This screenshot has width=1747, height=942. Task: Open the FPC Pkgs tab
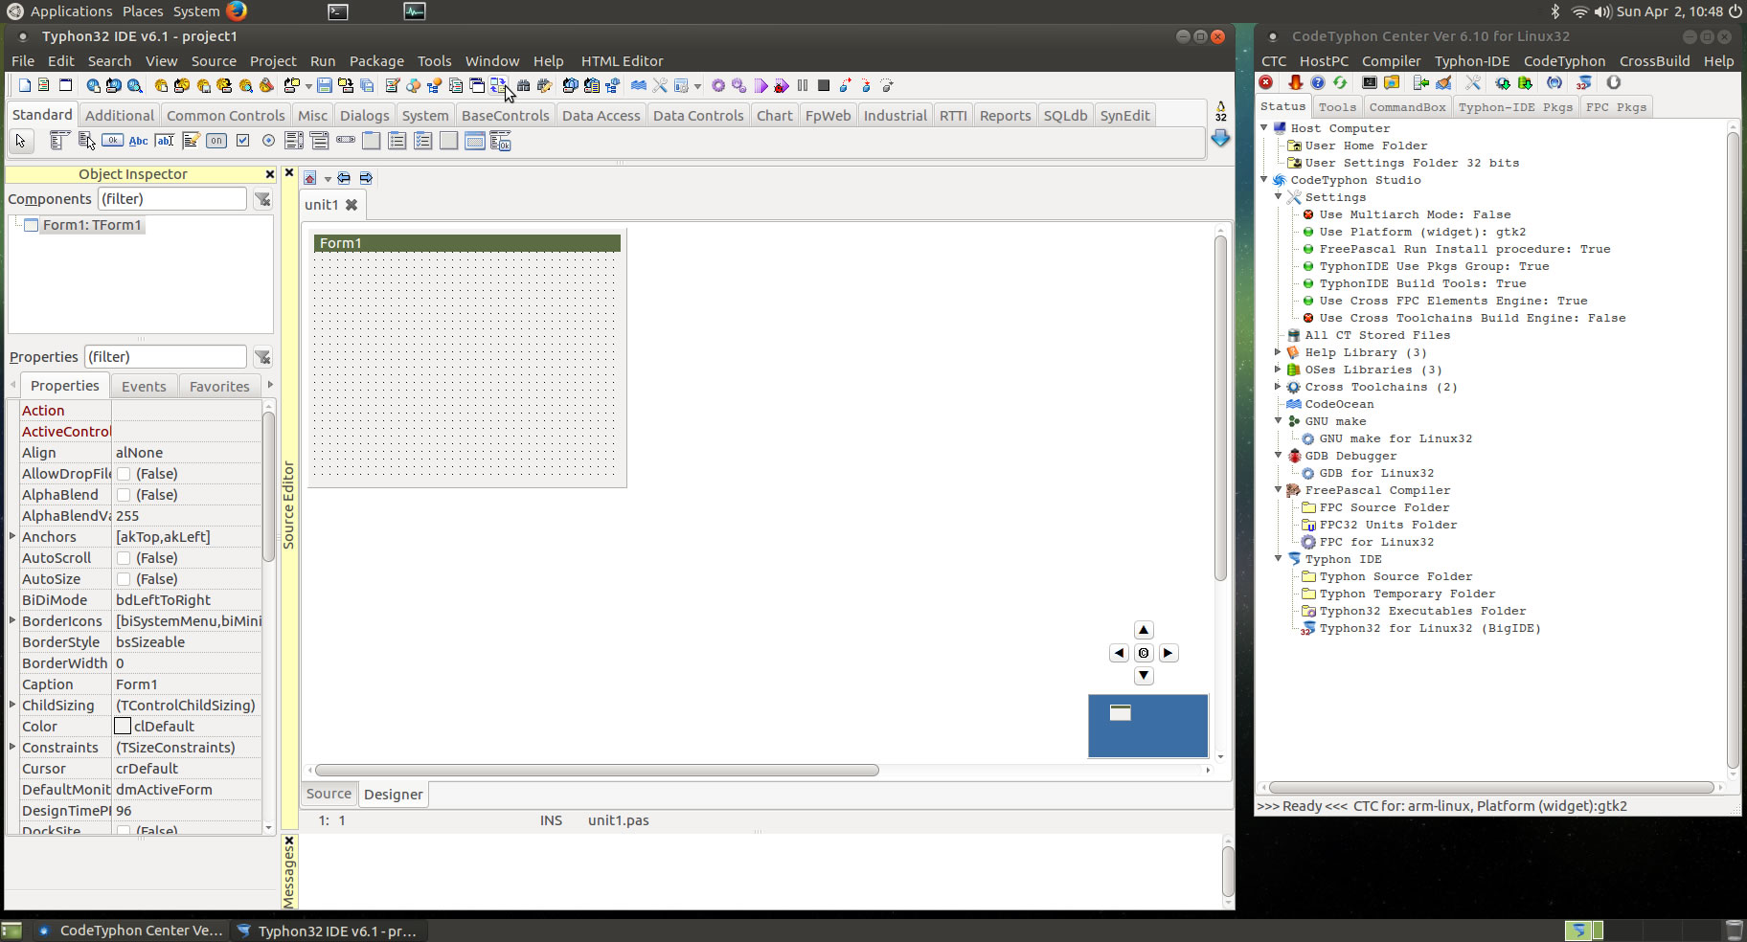point(1616,107)
